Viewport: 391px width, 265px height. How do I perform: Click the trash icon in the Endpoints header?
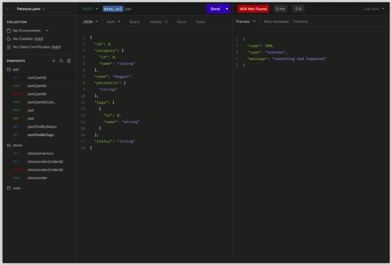[69, 61]
